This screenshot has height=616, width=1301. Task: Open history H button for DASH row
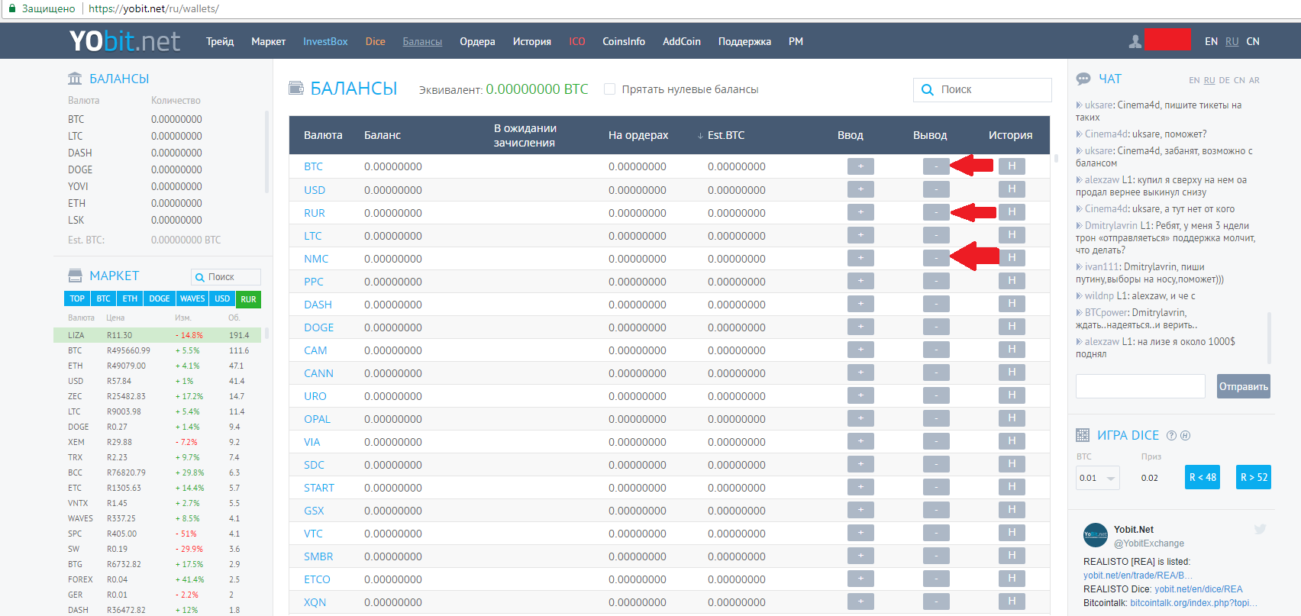[1012, 304]
